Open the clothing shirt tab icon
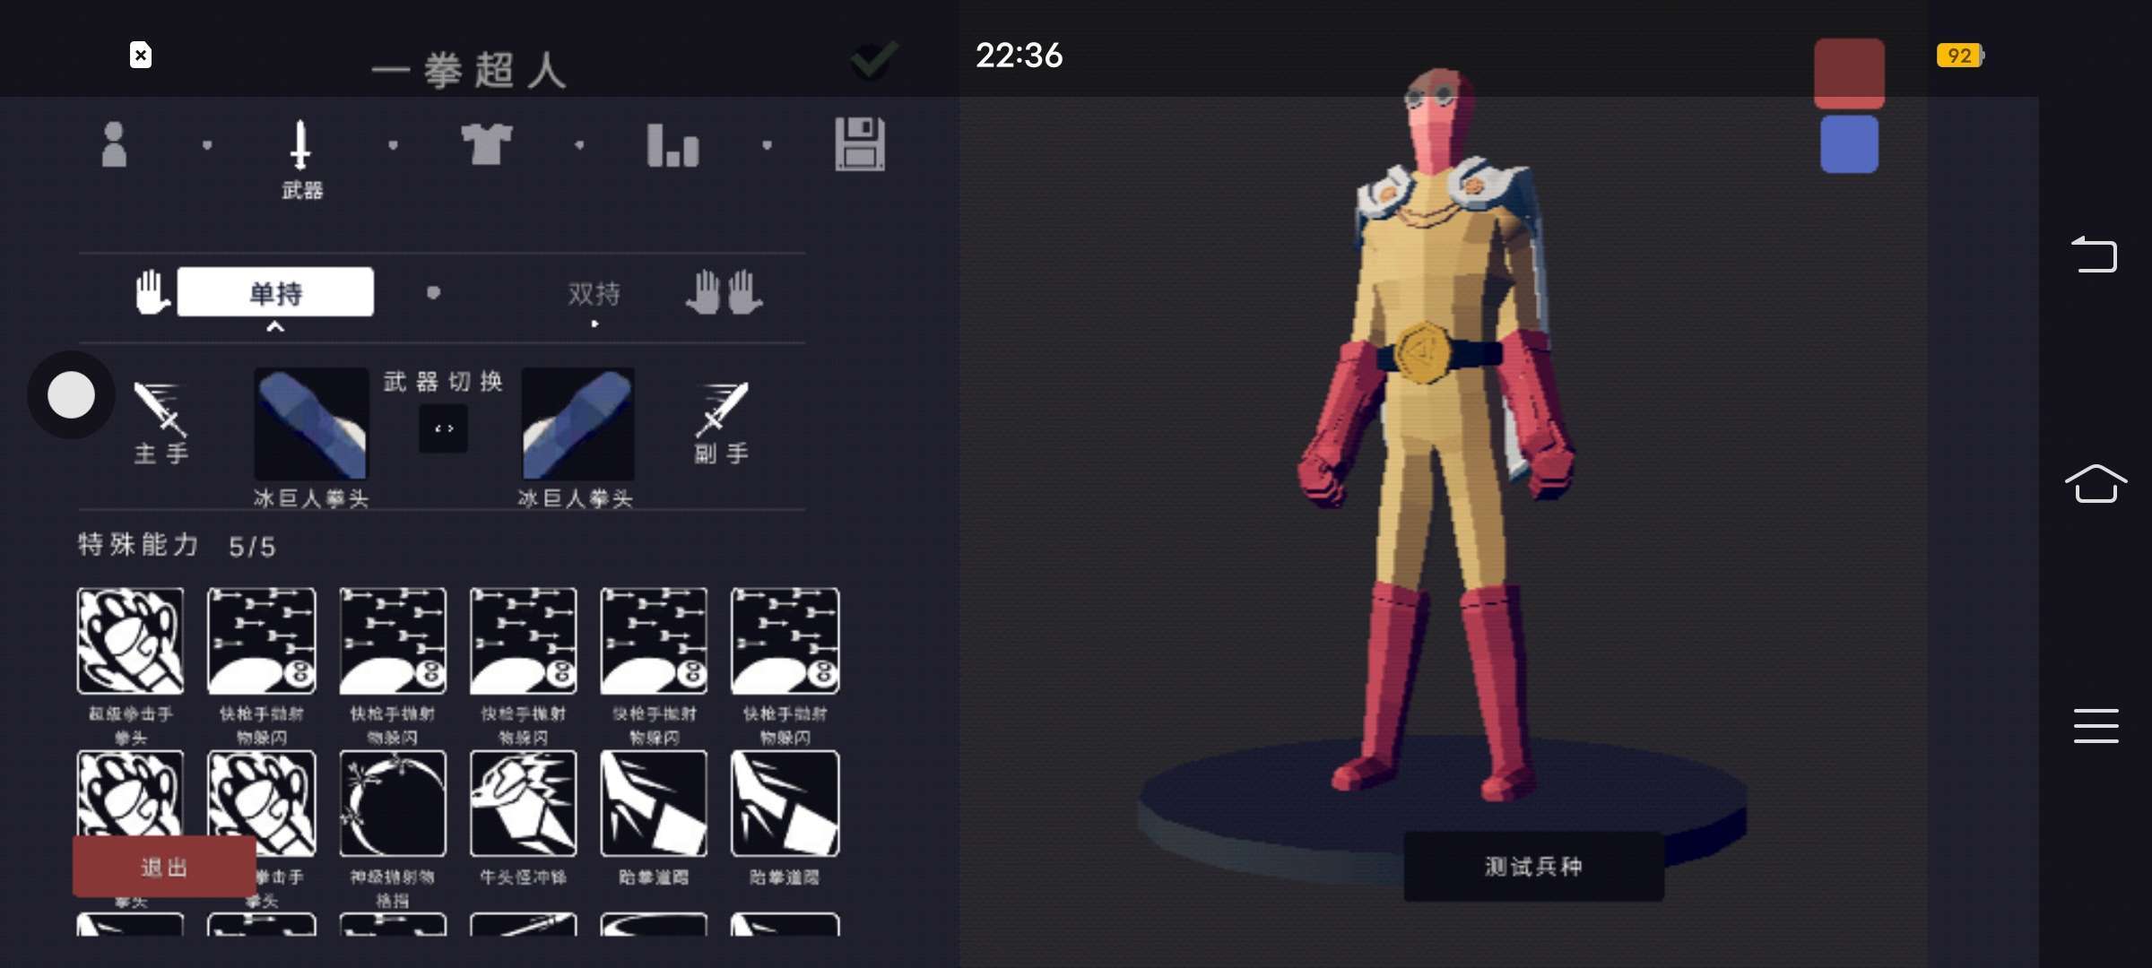Viewport: 2152px width, 968px height. click(x=486, y=144)
